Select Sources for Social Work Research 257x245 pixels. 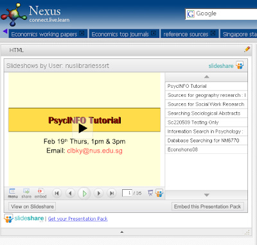tap(206, 104)
